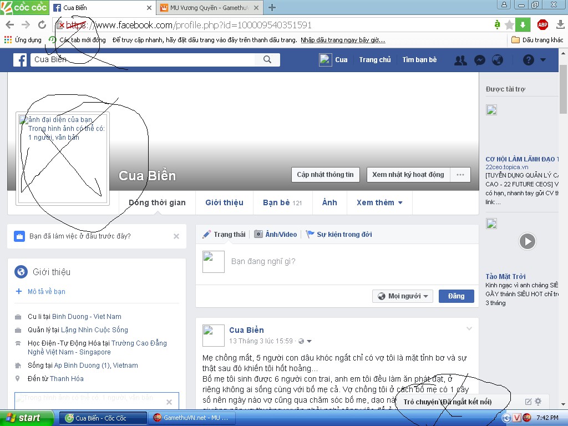Dismiss the workplace question prompt
The height and width of the screenshot is (426, 568).
click(x=176, y=236)
